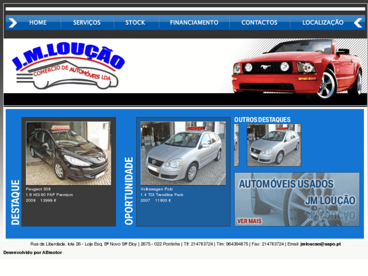Screen dimensions: 368x276
Task: Click the OUTROS DESTAQUES heading
Action: (x=262, y=120)
